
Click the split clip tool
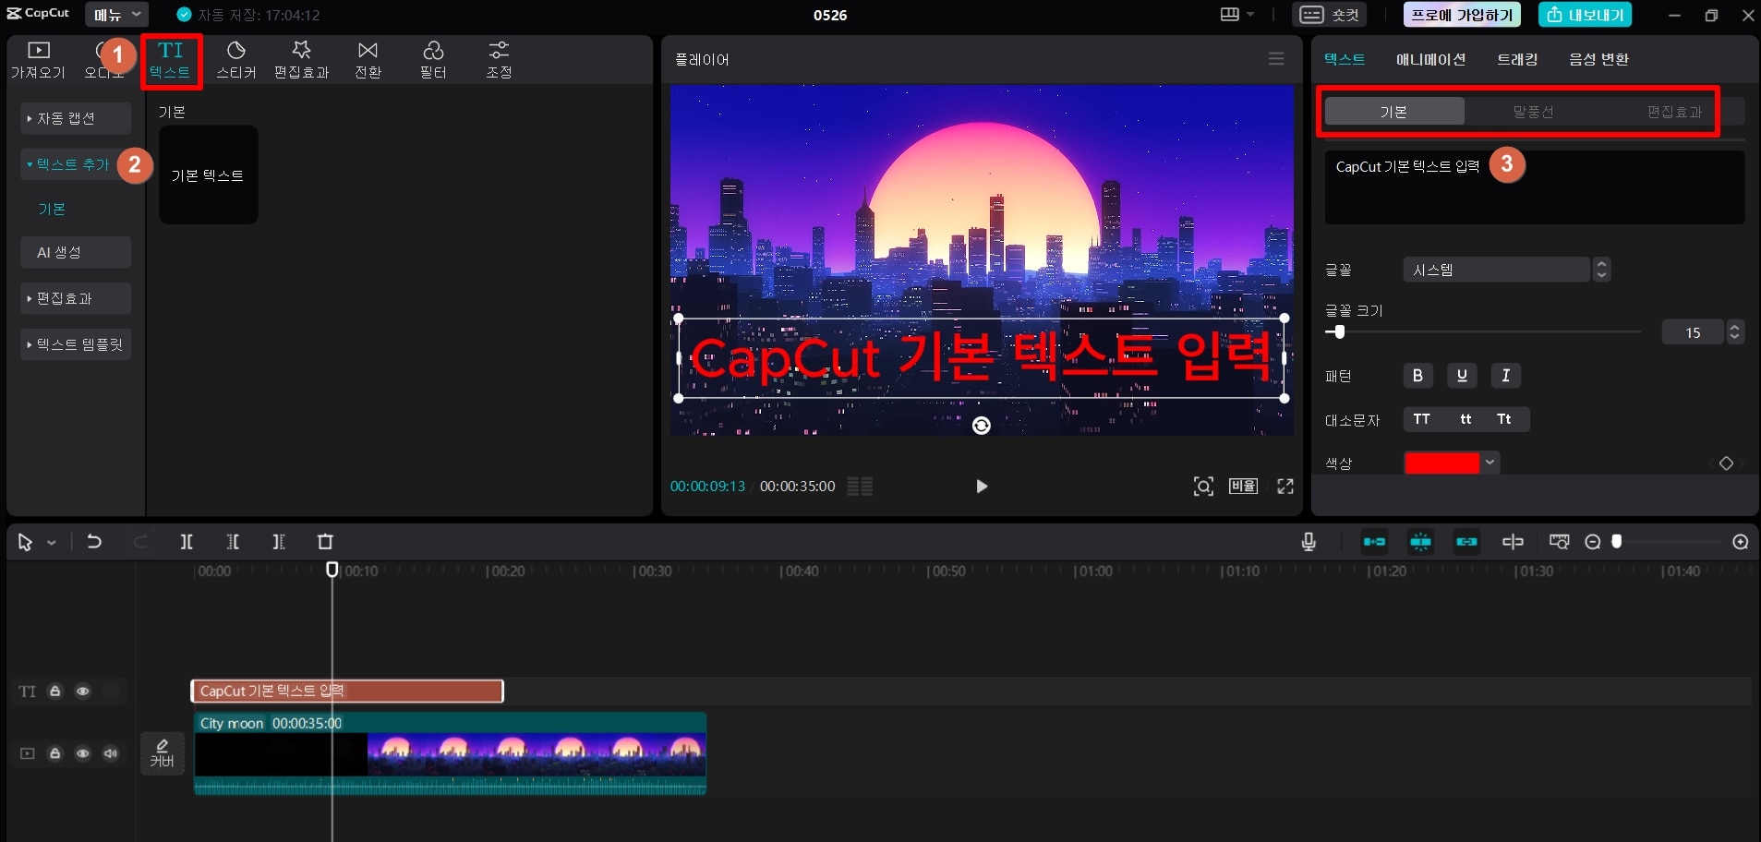click(187, 542)
